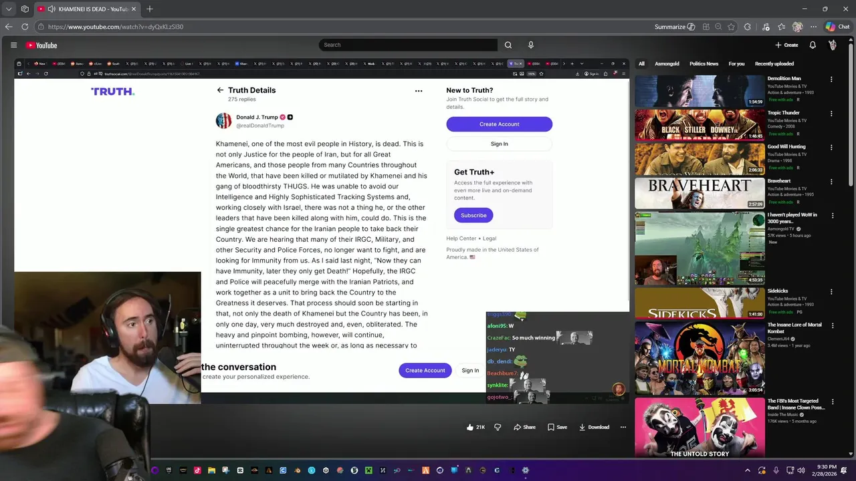View site information lock icon
Screen dimensions: 856x481
tap(41, 27)
